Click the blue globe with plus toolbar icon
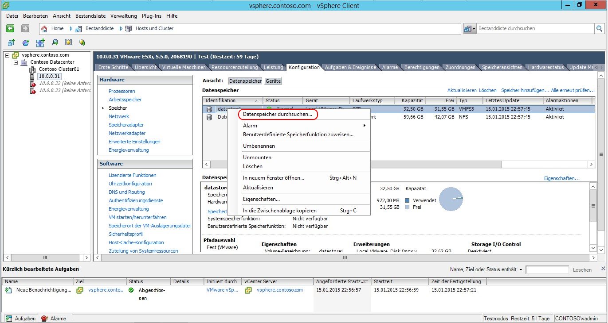The width and height of the screenshot is (608, 323). [26, 42]
